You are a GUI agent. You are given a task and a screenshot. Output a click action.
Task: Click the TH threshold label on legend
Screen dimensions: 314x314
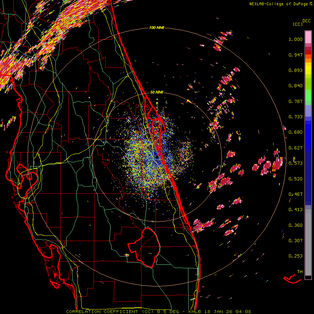point(300,271)
